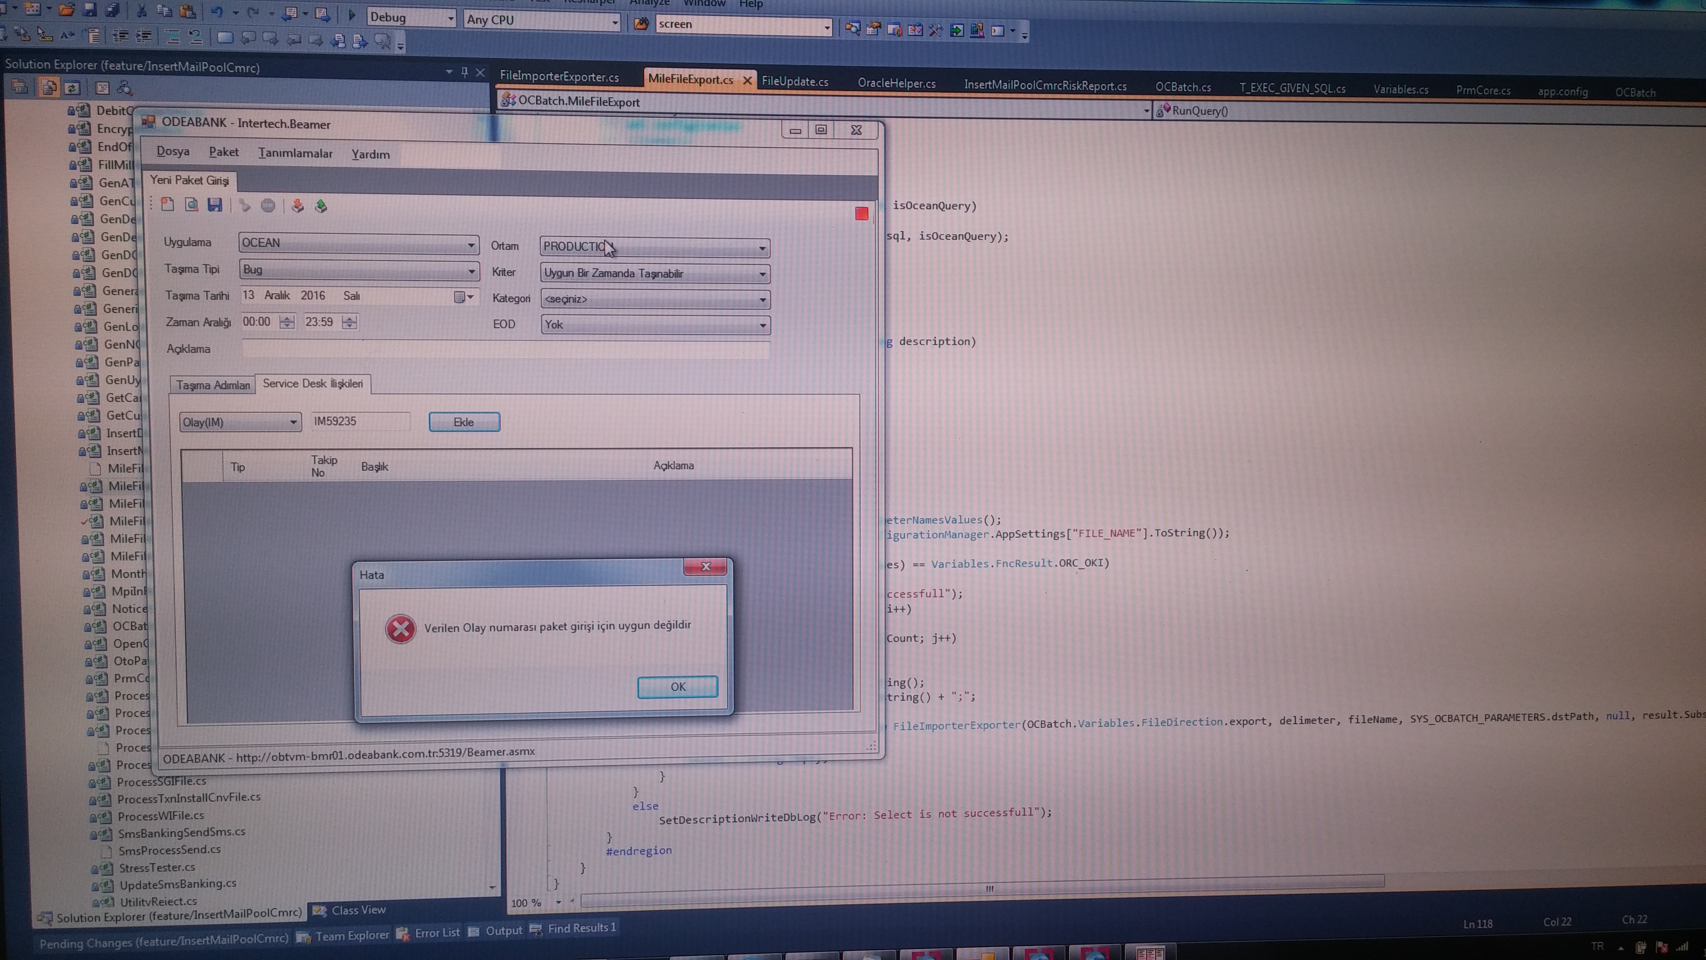Click OK in the Hata error dialog

677,686
